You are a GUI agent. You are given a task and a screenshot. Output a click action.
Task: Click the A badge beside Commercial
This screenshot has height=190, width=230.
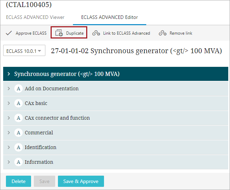tap(18, 133)
